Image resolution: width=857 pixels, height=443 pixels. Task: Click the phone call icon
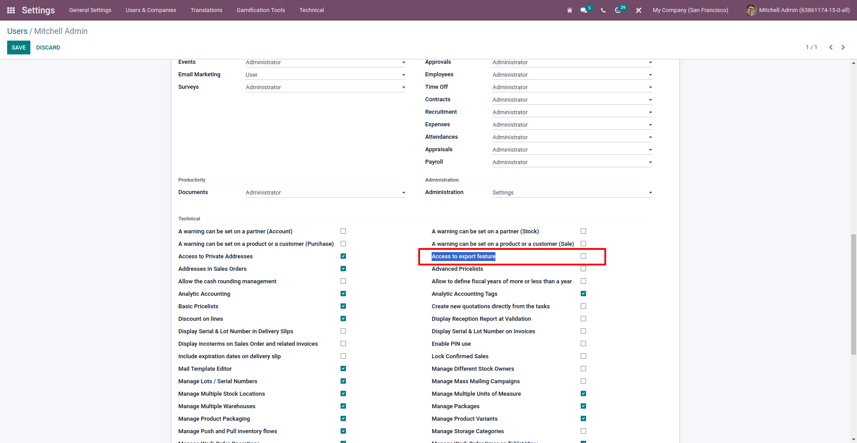tap(603, 10)
